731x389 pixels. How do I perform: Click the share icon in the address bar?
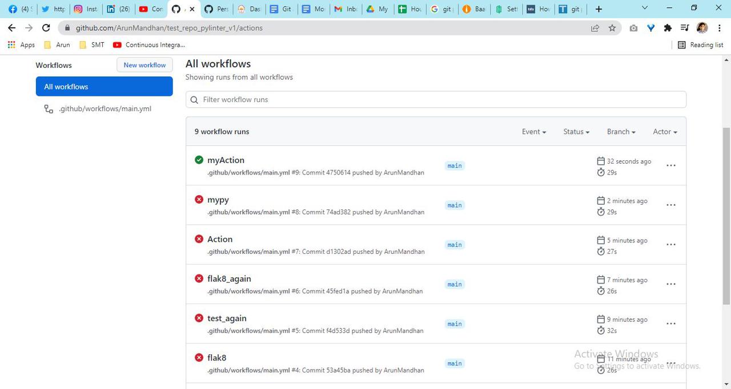tap(595, 27)
